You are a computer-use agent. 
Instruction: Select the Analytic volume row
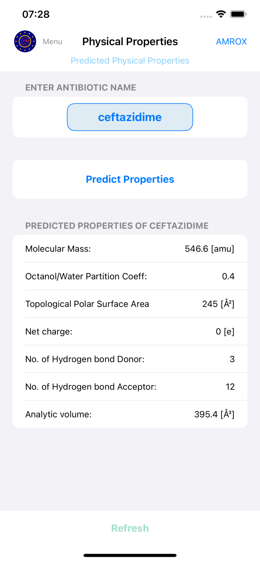(130, 414)
